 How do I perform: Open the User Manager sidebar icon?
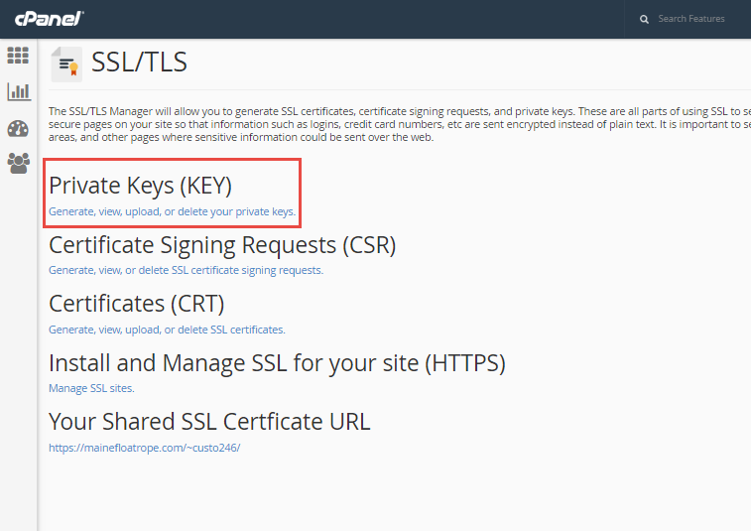18,163
